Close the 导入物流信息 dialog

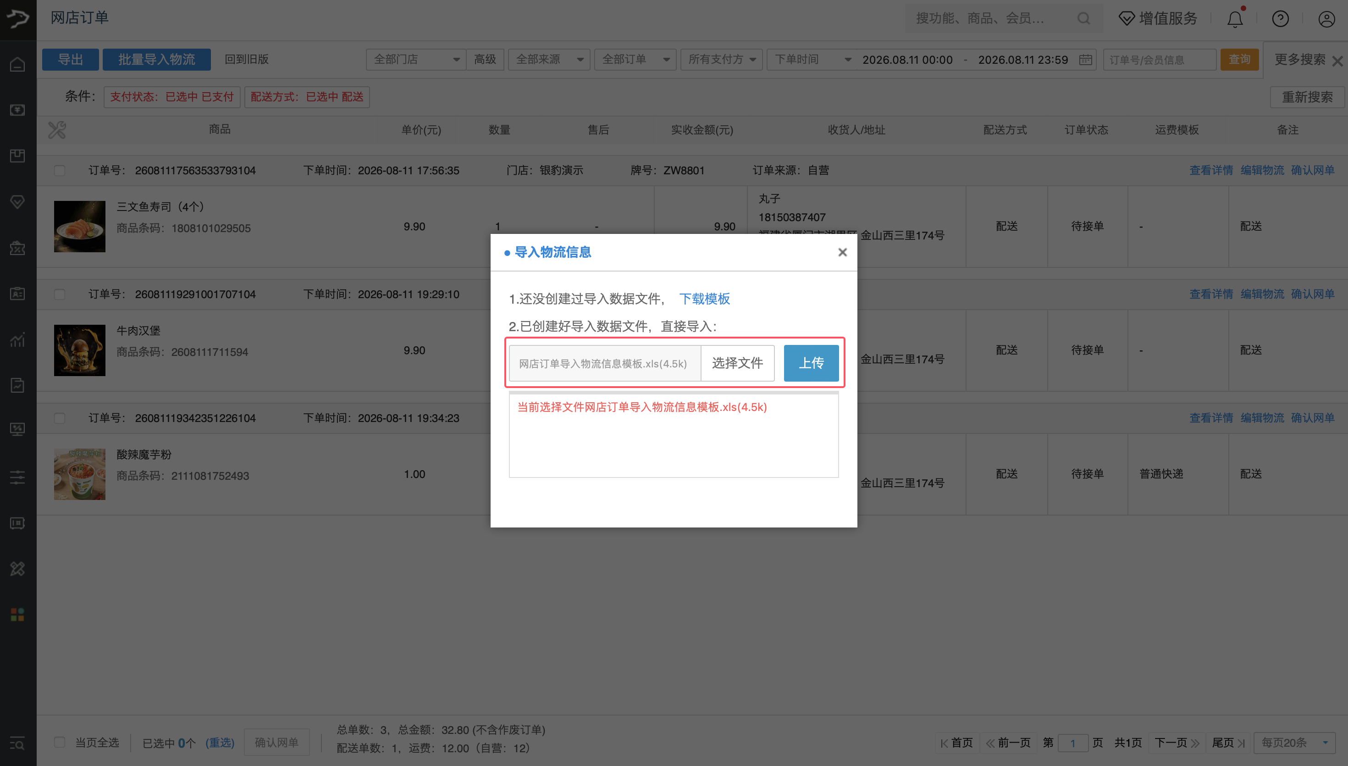point(842,252)
